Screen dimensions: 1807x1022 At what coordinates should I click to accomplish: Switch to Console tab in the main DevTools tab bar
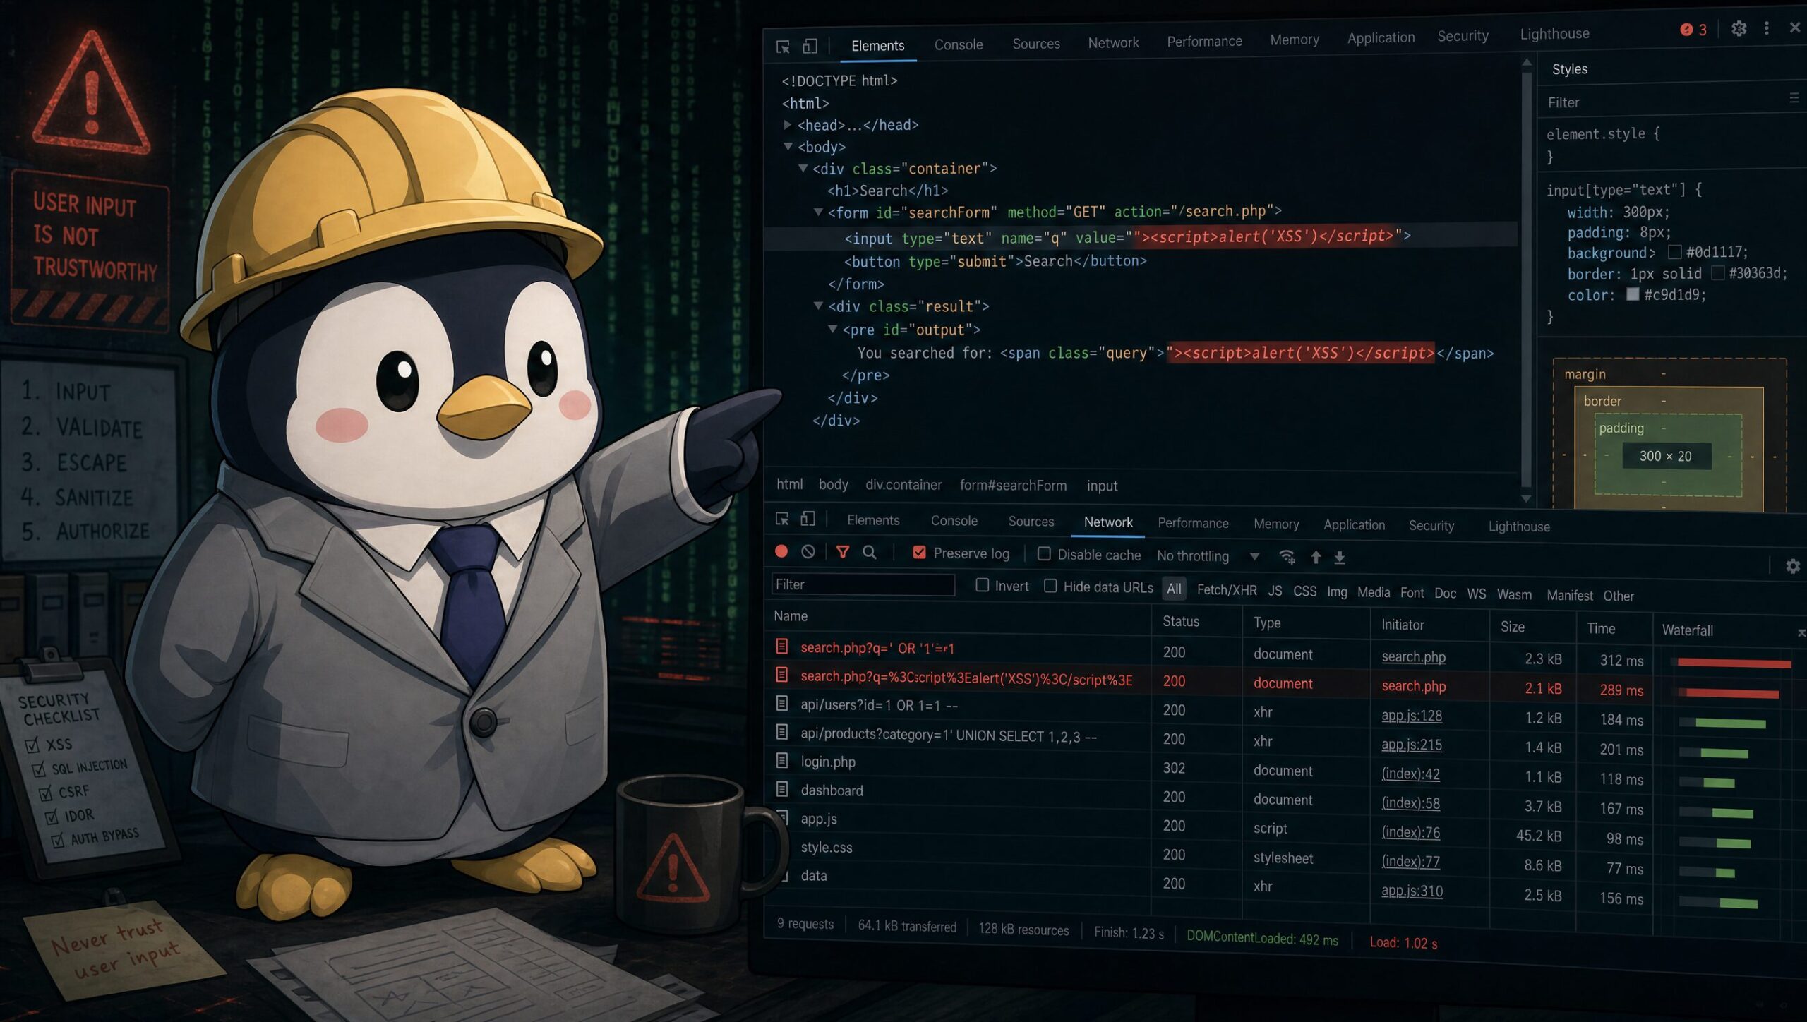tap(959, 44)
